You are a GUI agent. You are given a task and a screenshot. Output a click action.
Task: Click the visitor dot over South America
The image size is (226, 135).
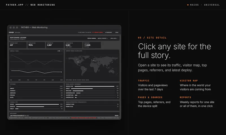[85, 69]
